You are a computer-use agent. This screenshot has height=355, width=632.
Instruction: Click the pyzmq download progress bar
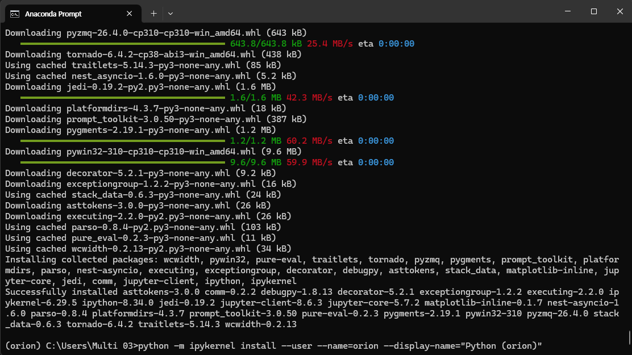[x=123, y=44]
